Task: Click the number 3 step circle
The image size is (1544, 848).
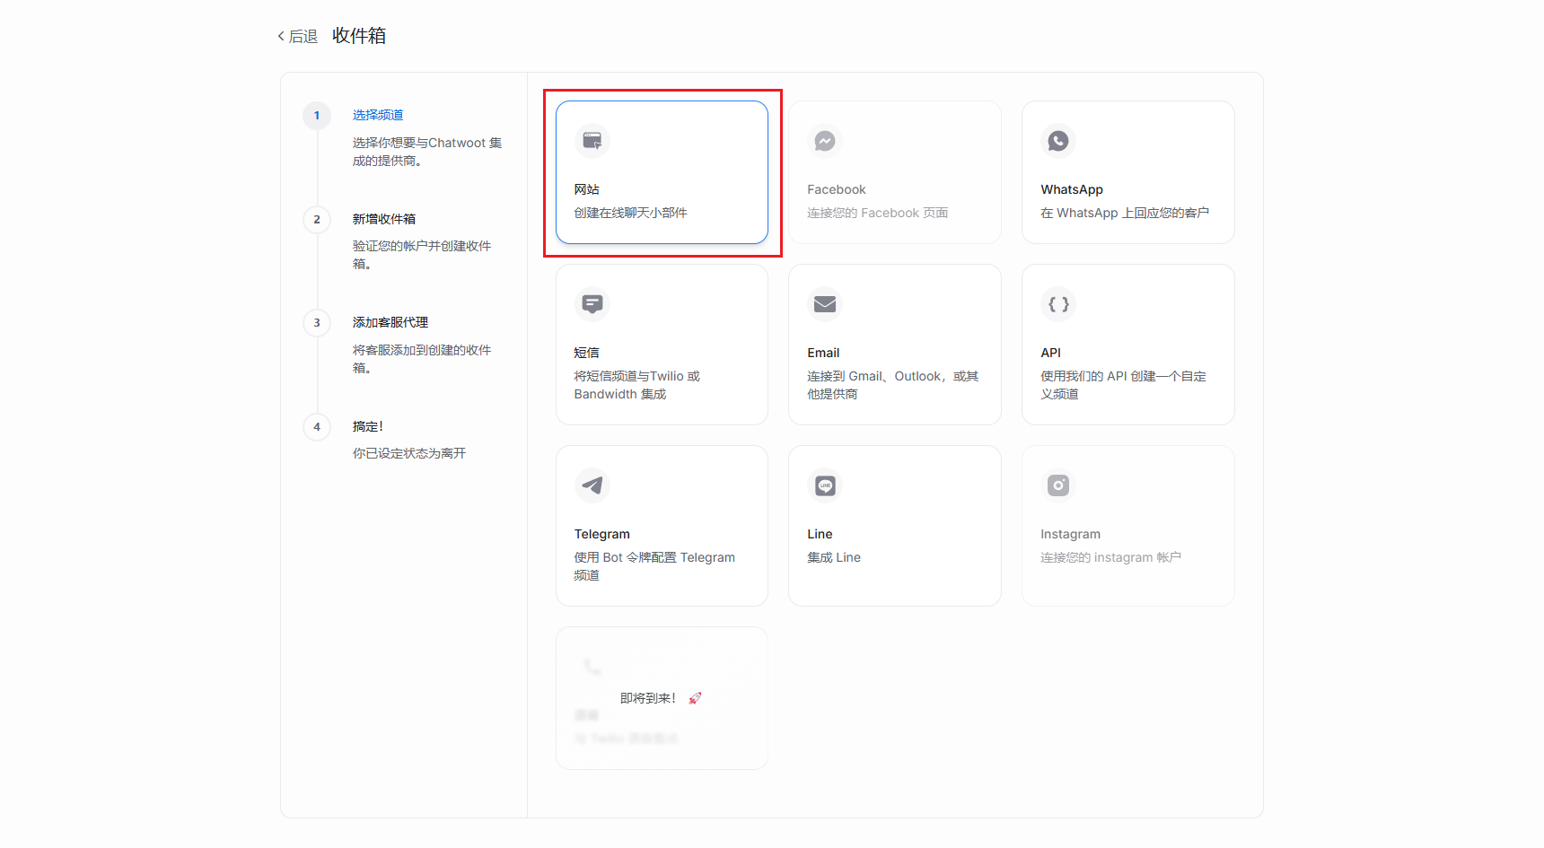Action: [317, 323]
